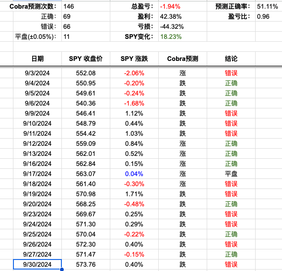
Task: Select the flat count value 11
Action: 85,36
